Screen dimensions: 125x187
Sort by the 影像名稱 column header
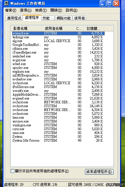(26, 28)
